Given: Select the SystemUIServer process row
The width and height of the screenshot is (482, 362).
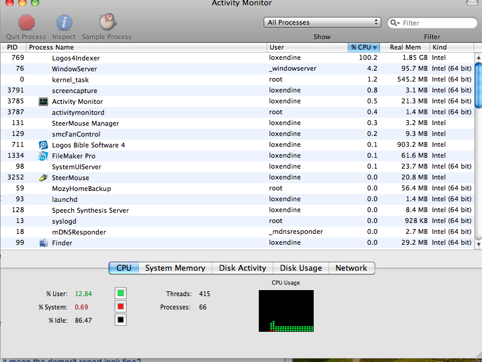Looking at the screenshot, I should coord(237,167).
